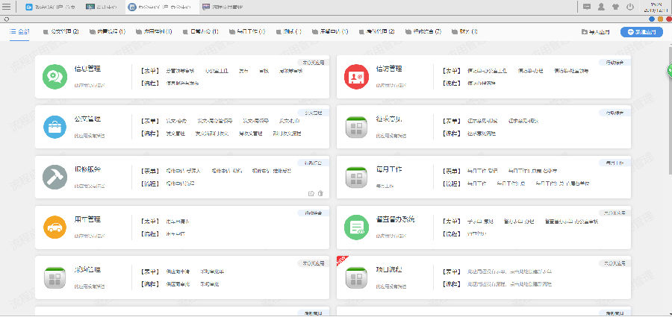Screen dimensions: 672x317
Task: Click the 流程 flow link in 信息管理 card
Action: tap(183, 83)
